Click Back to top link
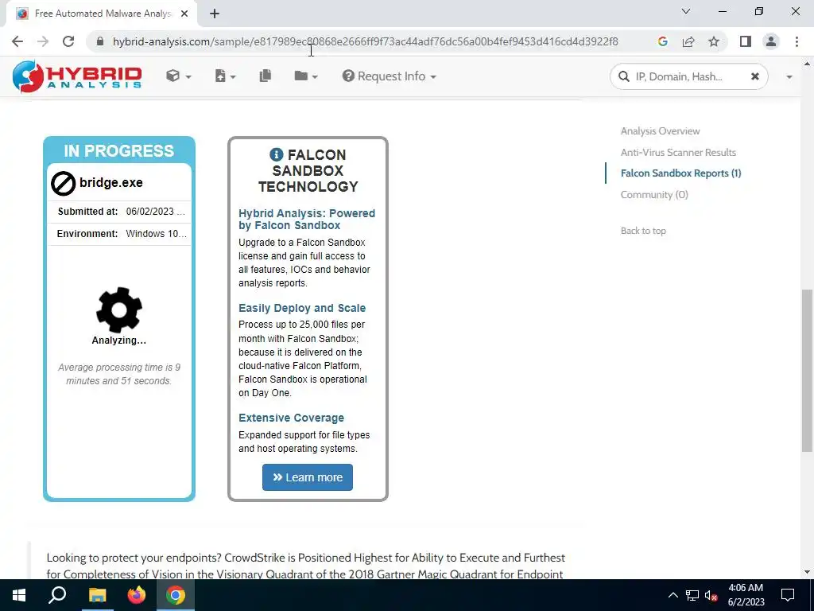The width and height of the screenshot is (814, 611). [x=643, y=231]
